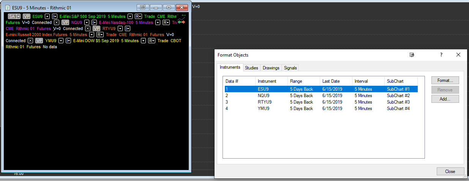The height and width of the screenshot is (181, 469).
Task: Click the VP button before RTYU9
Action: coord(97,28)
